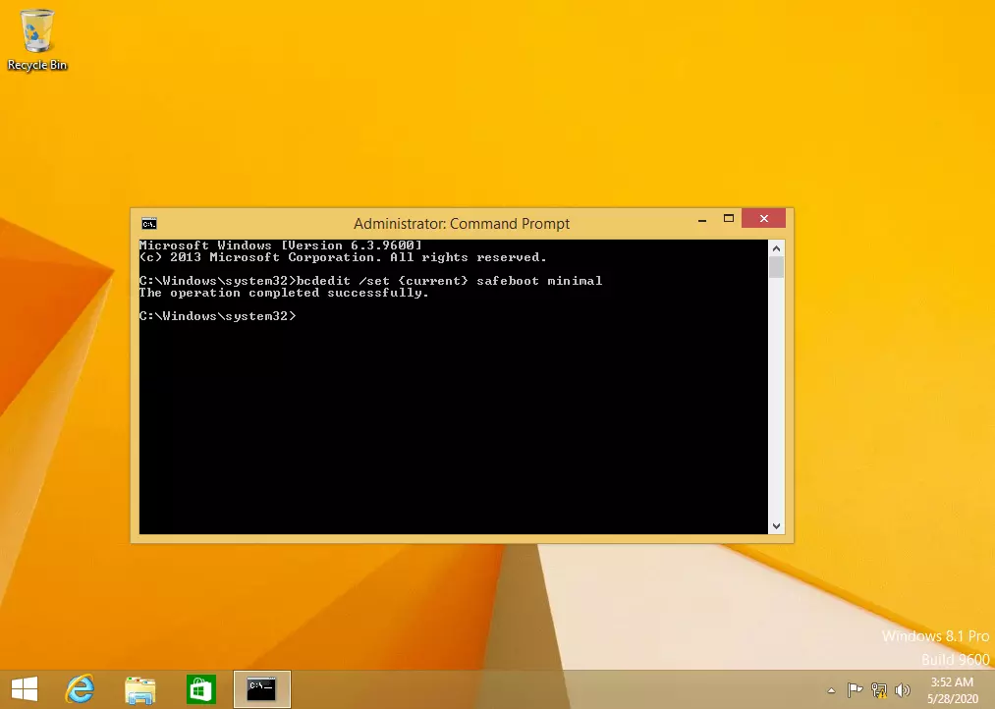Click the console scrollbar down arrow
Screen dimensions: 995x709
776,526
